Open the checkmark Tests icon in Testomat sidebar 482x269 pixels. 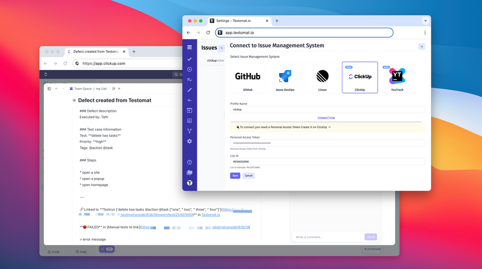coord(189,59)
